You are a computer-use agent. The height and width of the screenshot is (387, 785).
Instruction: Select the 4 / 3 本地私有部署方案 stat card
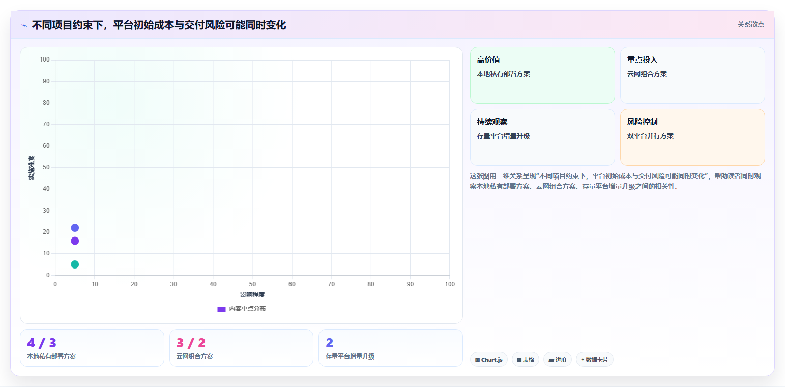pyautogui.click(x=92, y=348)
